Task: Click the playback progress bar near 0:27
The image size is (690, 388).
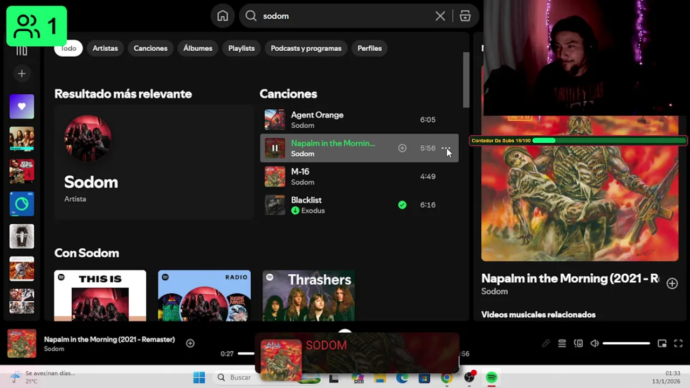Action: tap(246, 354)
